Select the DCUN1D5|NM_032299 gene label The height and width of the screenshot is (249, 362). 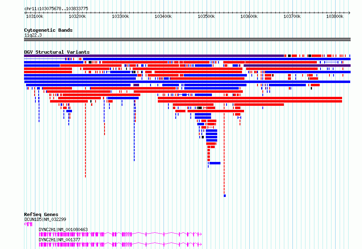click(45, 219)
